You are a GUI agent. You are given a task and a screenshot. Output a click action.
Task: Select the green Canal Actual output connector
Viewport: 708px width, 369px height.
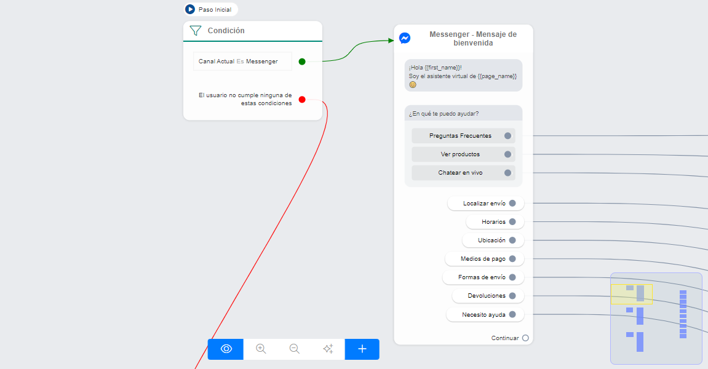pos(302,61)
